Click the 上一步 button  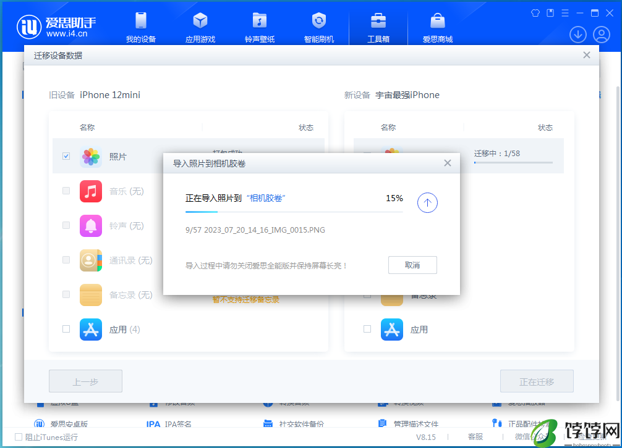coord(86,381)
